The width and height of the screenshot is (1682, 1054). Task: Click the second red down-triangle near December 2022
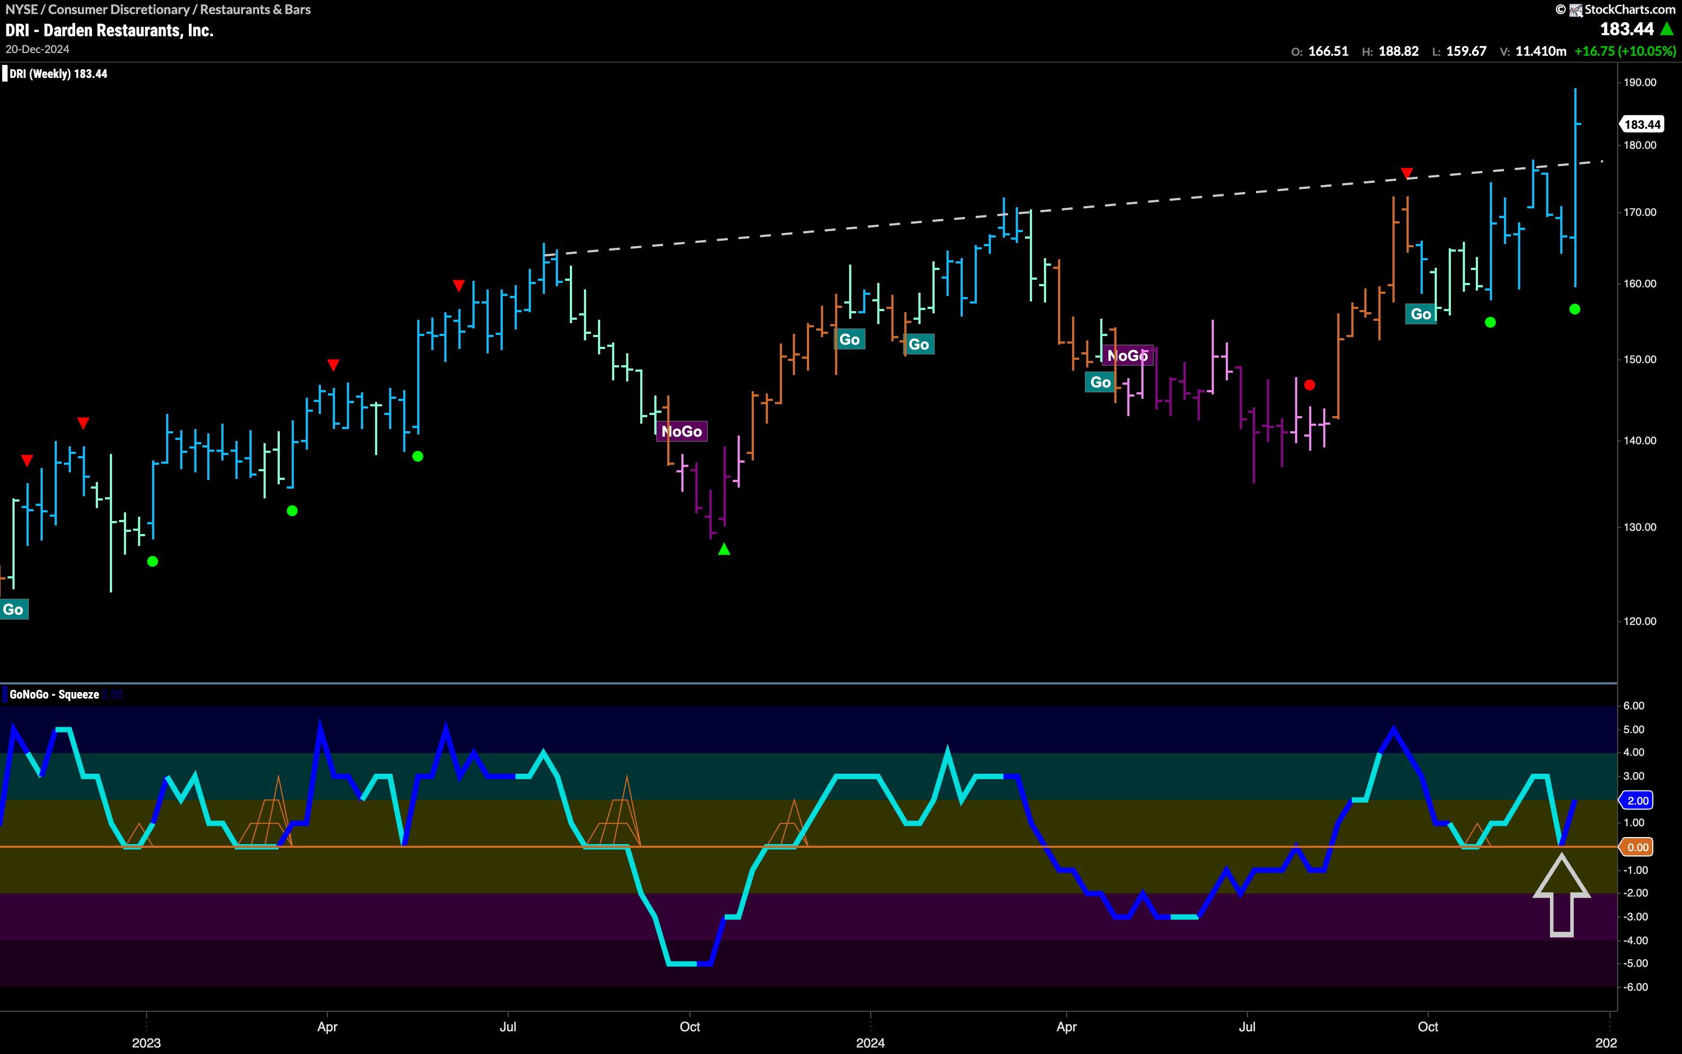click(x=83, y=423)
